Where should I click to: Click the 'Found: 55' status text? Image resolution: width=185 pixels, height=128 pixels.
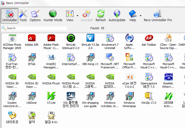coord(97,28)
